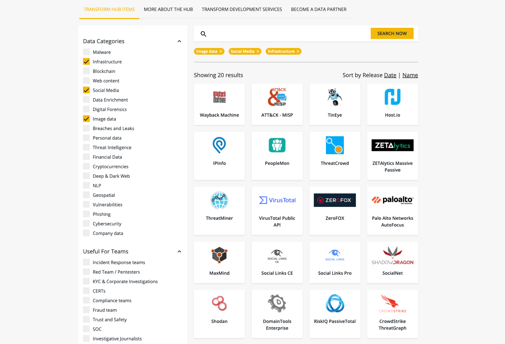The height and width of the screenshot is (344, 505).
Task: Select the Shodan logo
Action: pyautogui.click(x=219, y=303)
